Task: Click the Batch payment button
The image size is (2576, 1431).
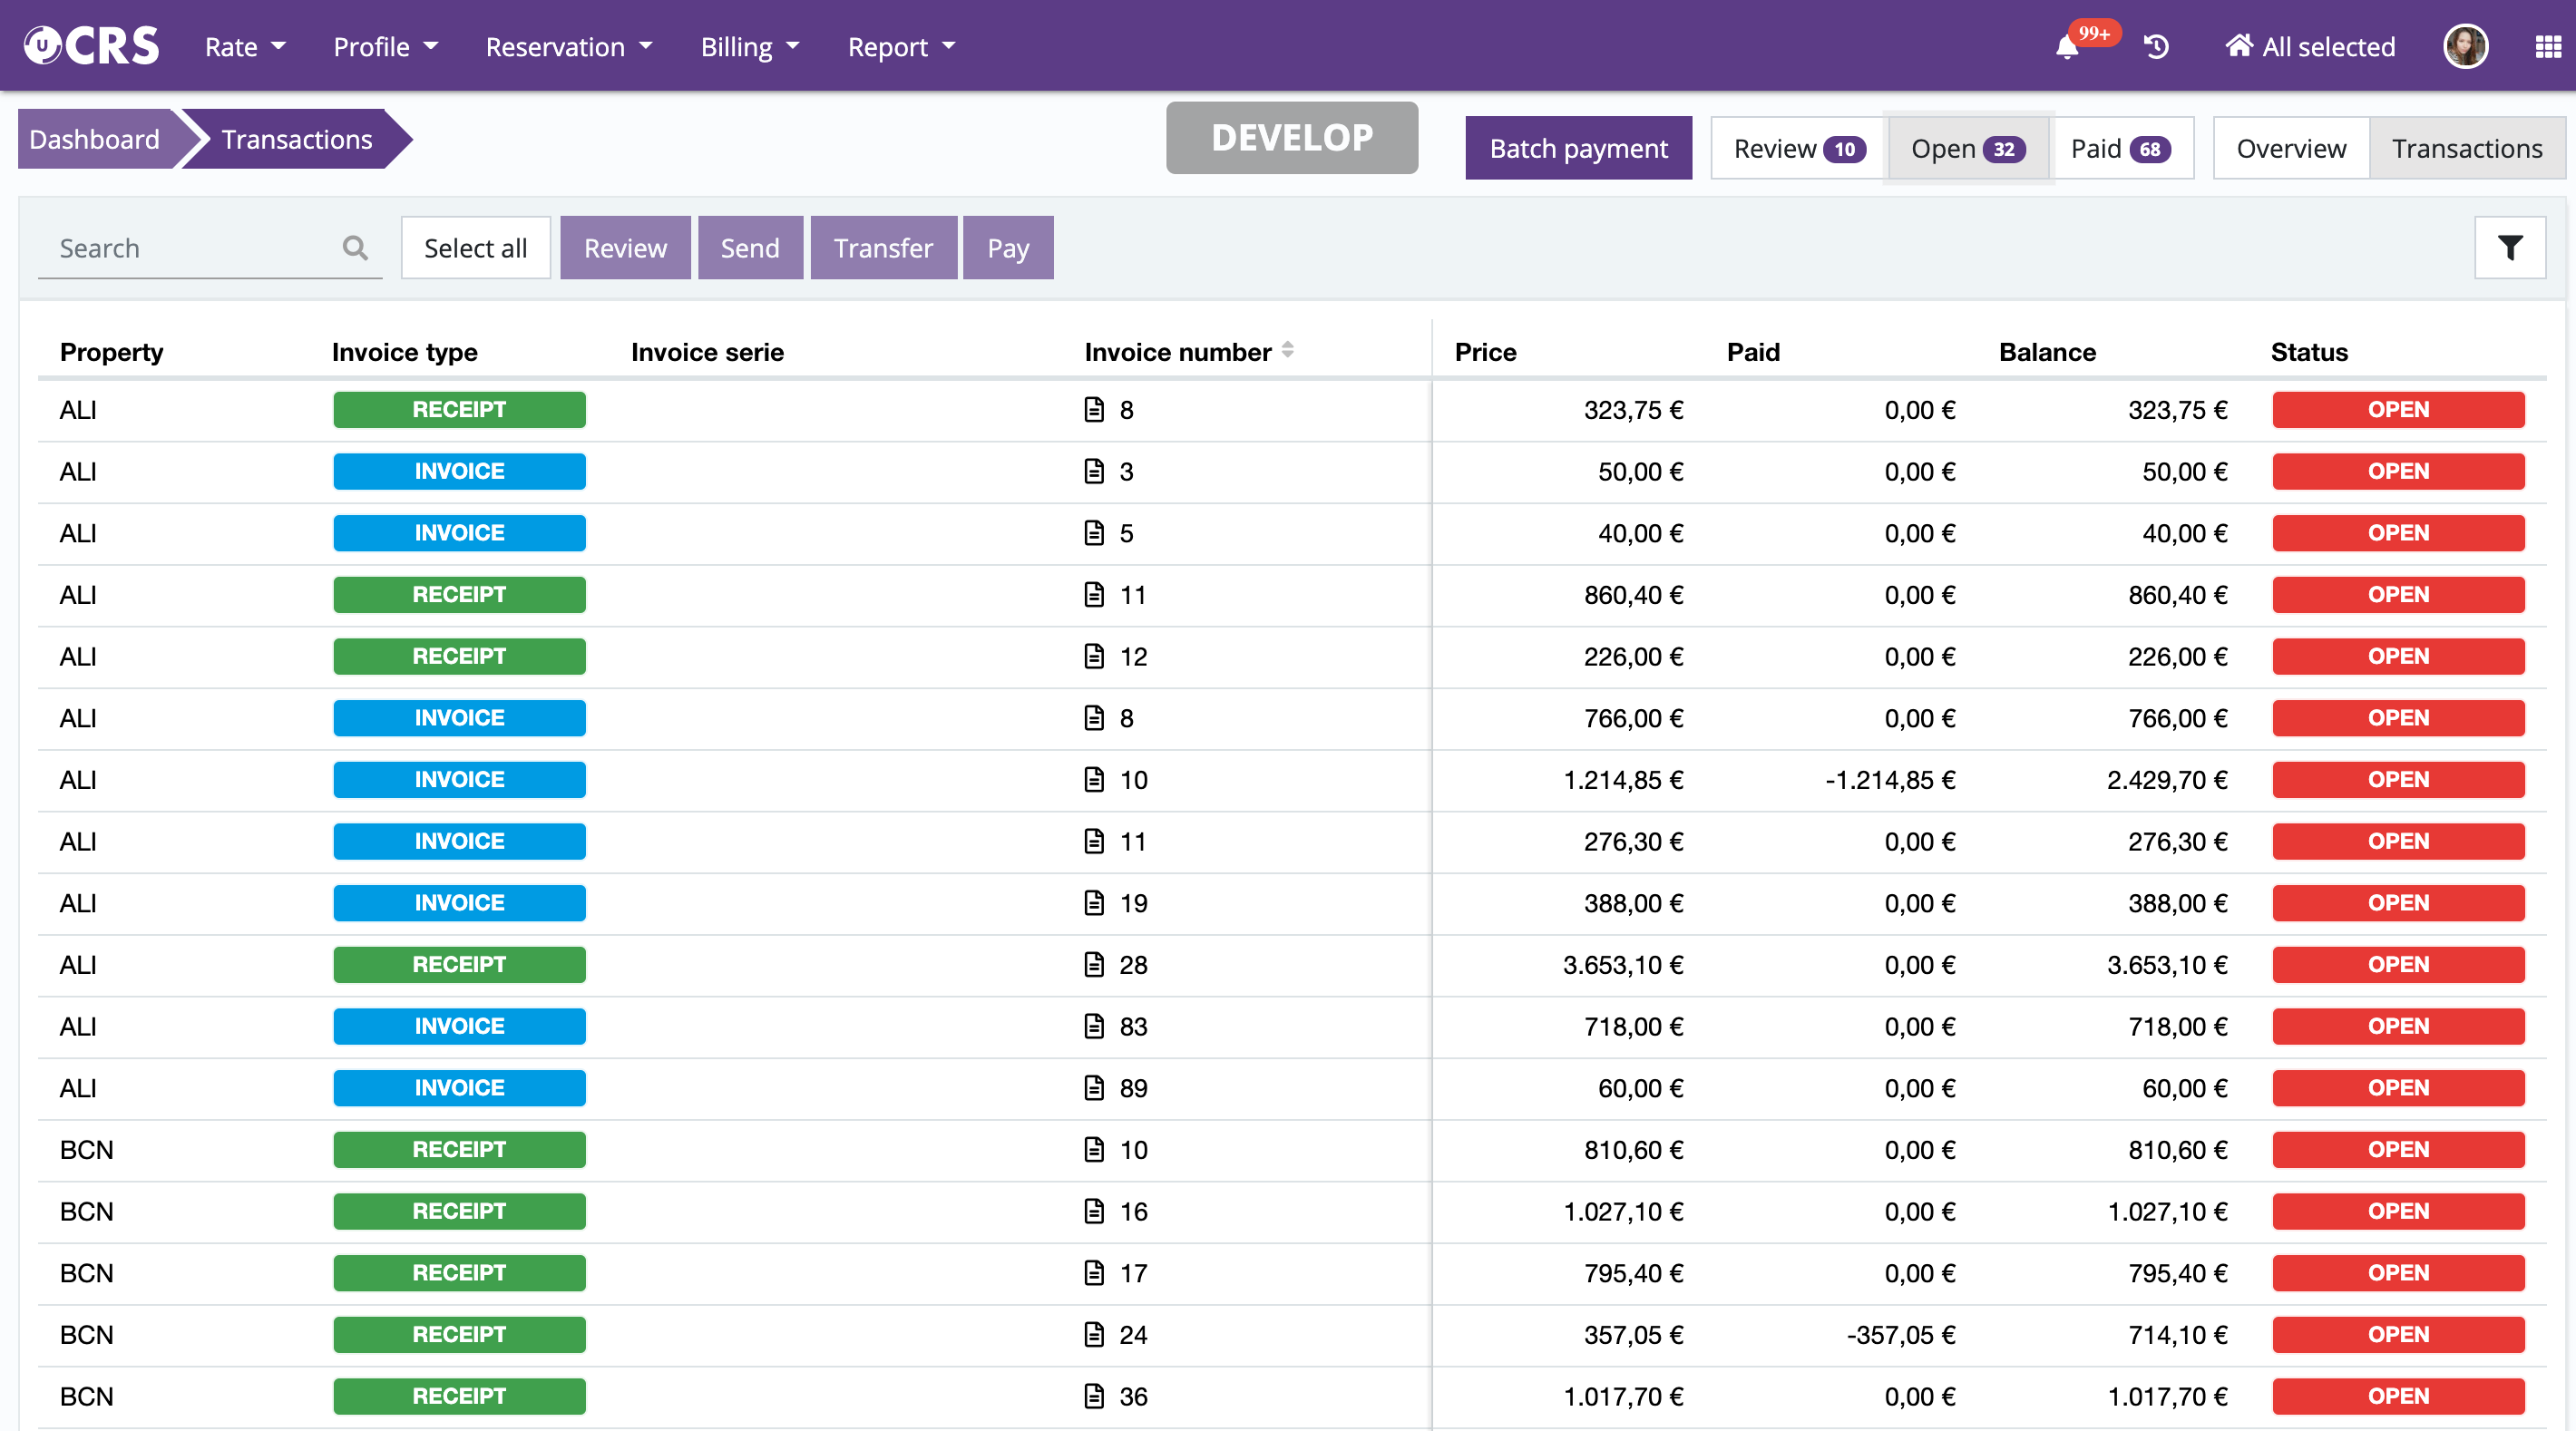Action: coord(1578,149)
